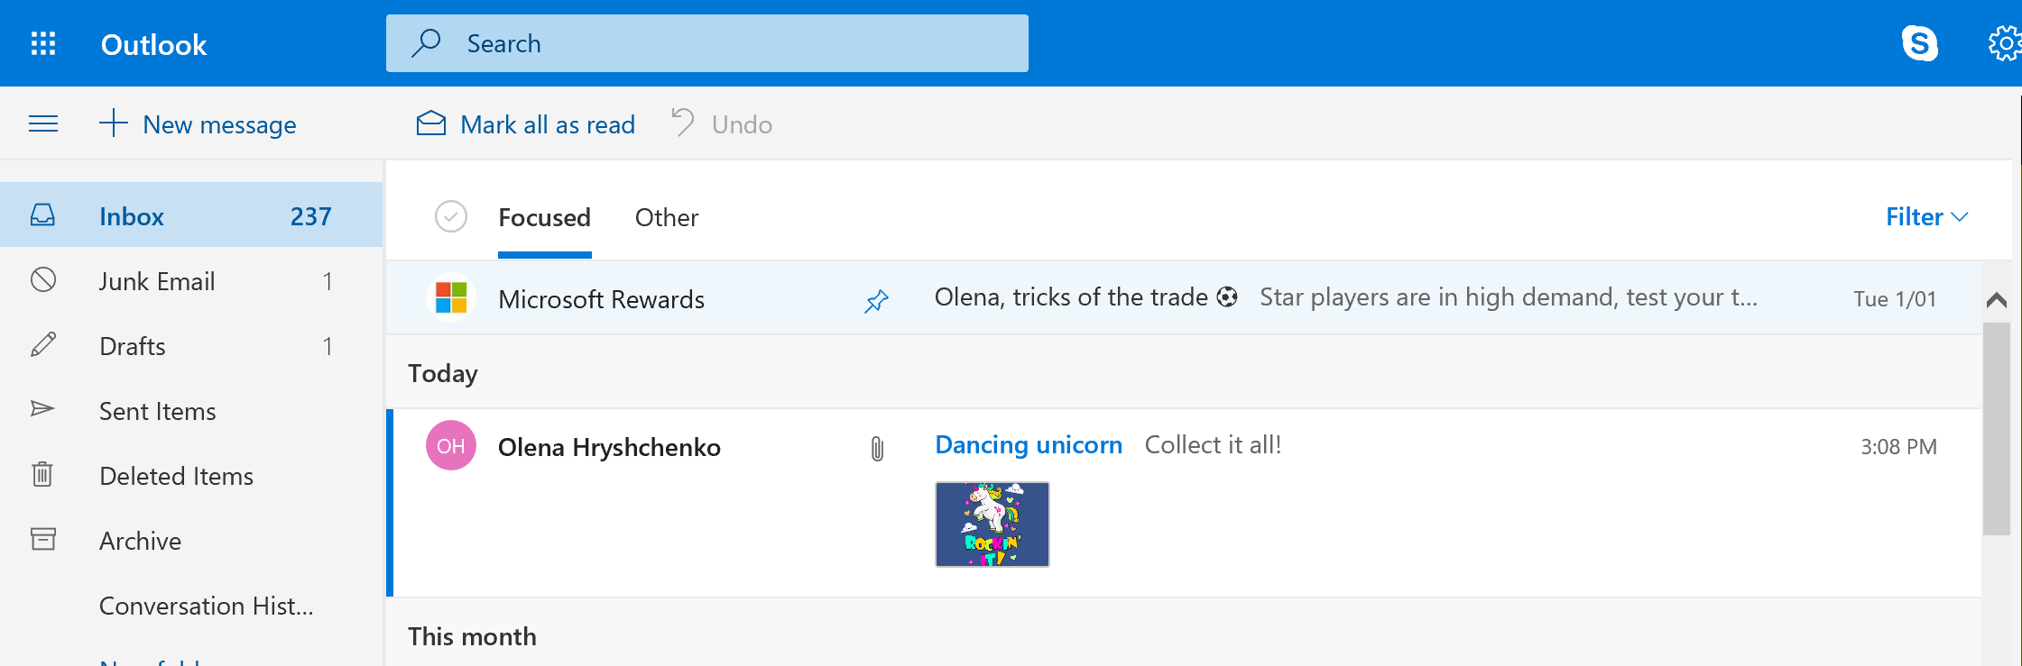Toggle the select all messages circle
The height and width of the screenshot is (666, 2022).
[451, 217]
